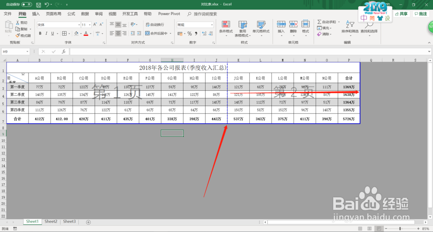Screen dimensions: 433x232
Task: Click the Clear (清除) button
Action: coord(324,34)
